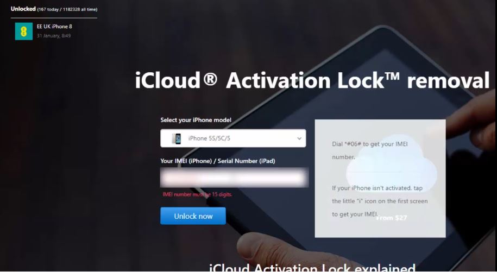Viewport: 497px width, 272px height.
Task: Click the iCloud Activation Lock removal title
Action: (x=312, y=80)
